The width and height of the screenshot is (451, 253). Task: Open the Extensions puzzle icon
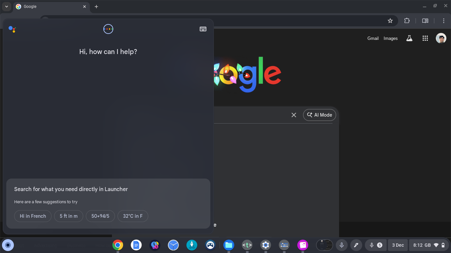pyautogui.click(x=407, y=21)
